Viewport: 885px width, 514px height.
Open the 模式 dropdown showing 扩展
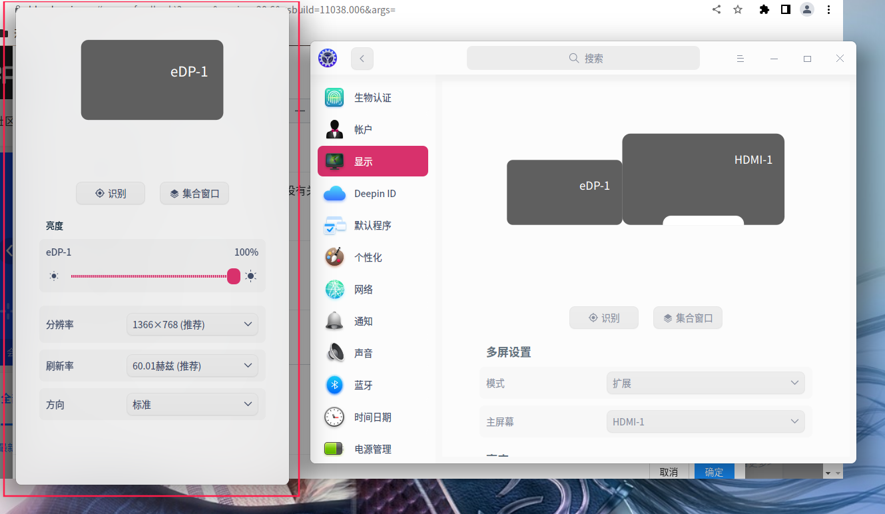(x=705, y=383)
